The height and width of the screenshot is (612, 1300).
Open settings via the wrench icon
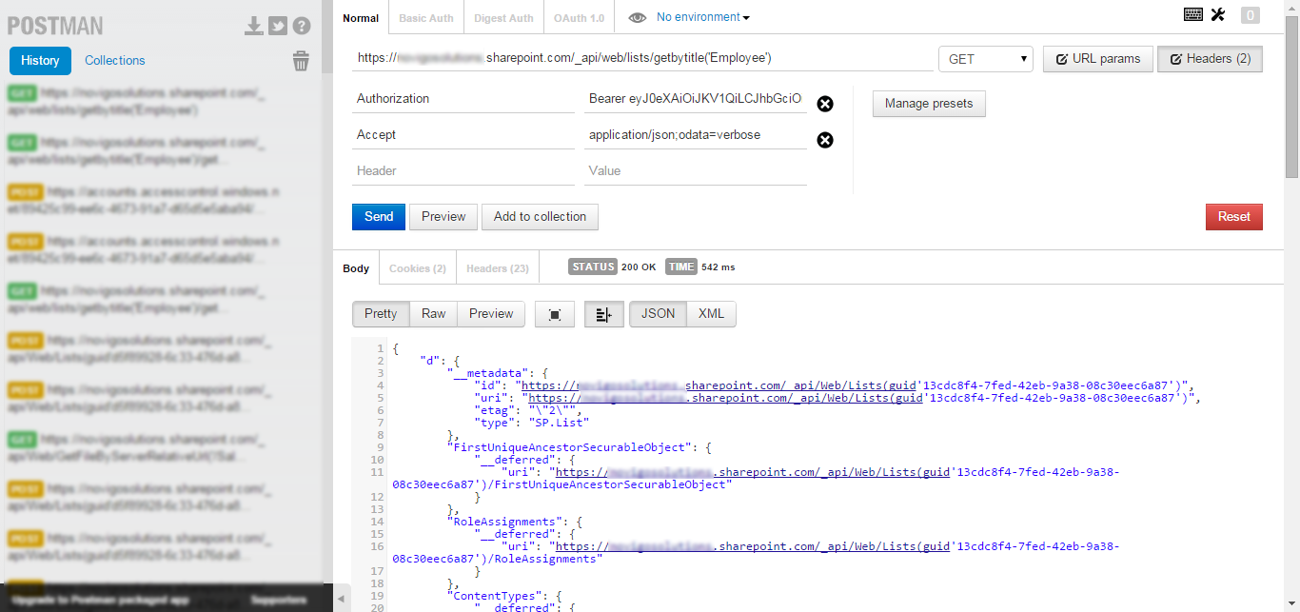click(1217, 15)
